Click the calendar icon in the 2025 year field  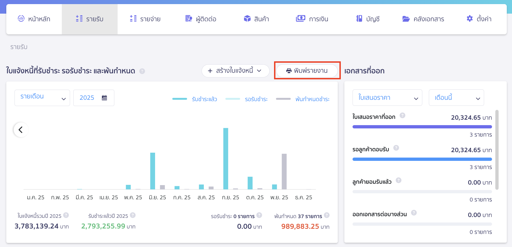pyautogui.click(x=104, y=98)
